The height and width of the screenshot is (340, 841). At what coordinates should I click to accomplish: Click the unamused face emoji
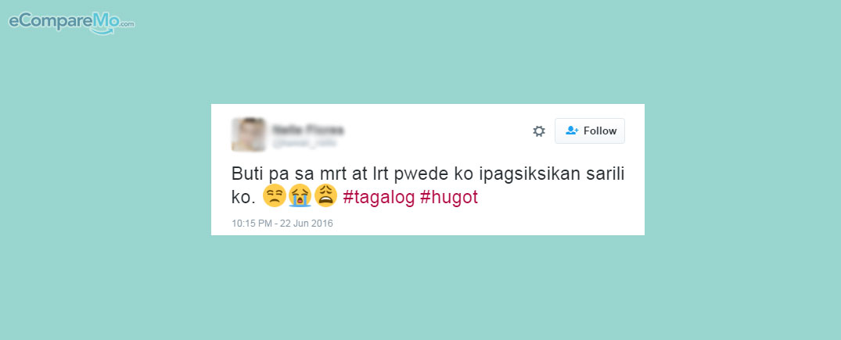click(x=274, y=195)
